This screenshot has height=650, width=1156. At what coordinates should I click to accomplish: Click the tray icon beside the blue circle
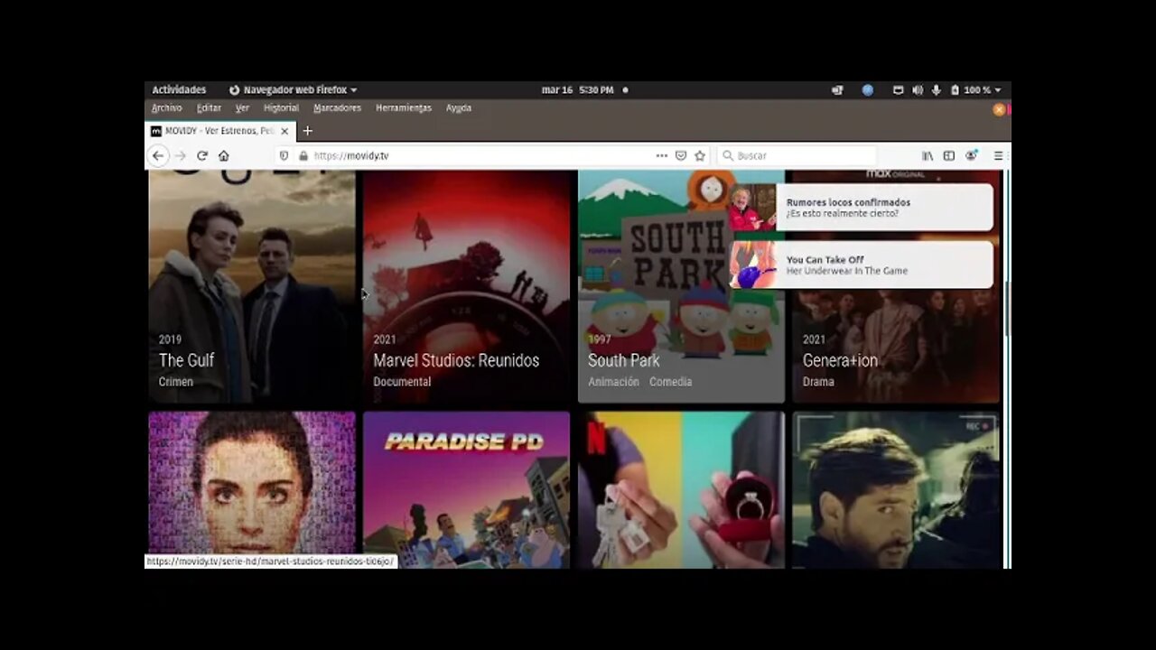click(837, 90)
